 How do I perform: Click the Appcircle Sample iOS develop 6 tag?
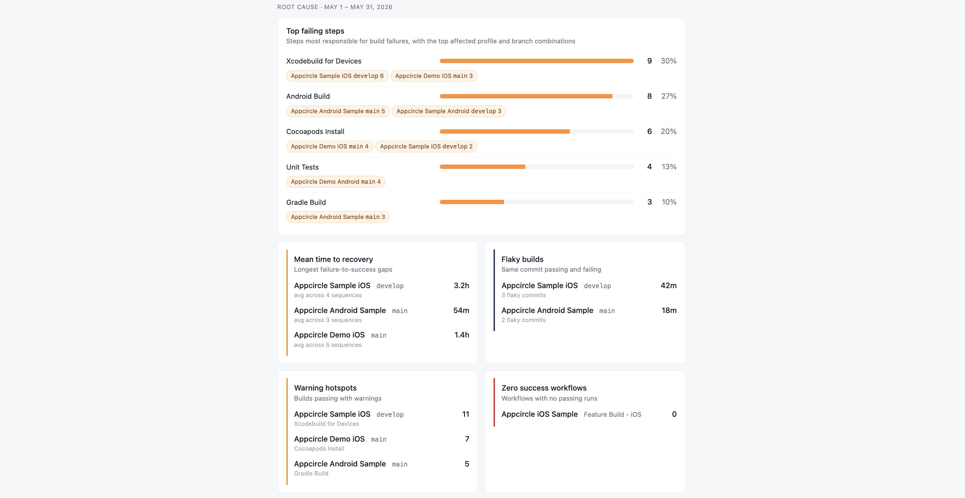tap(337, 76)
